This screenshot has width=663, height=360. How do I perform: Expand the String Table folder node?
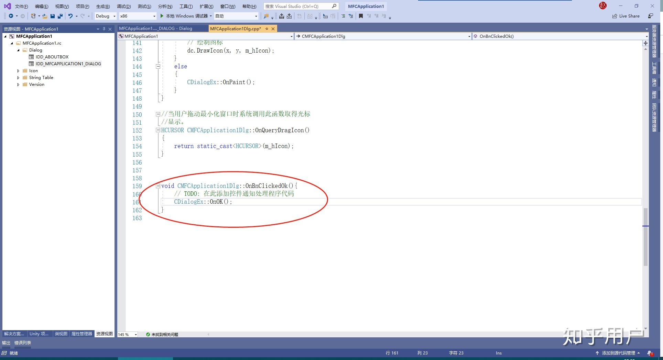pos(18,78)
